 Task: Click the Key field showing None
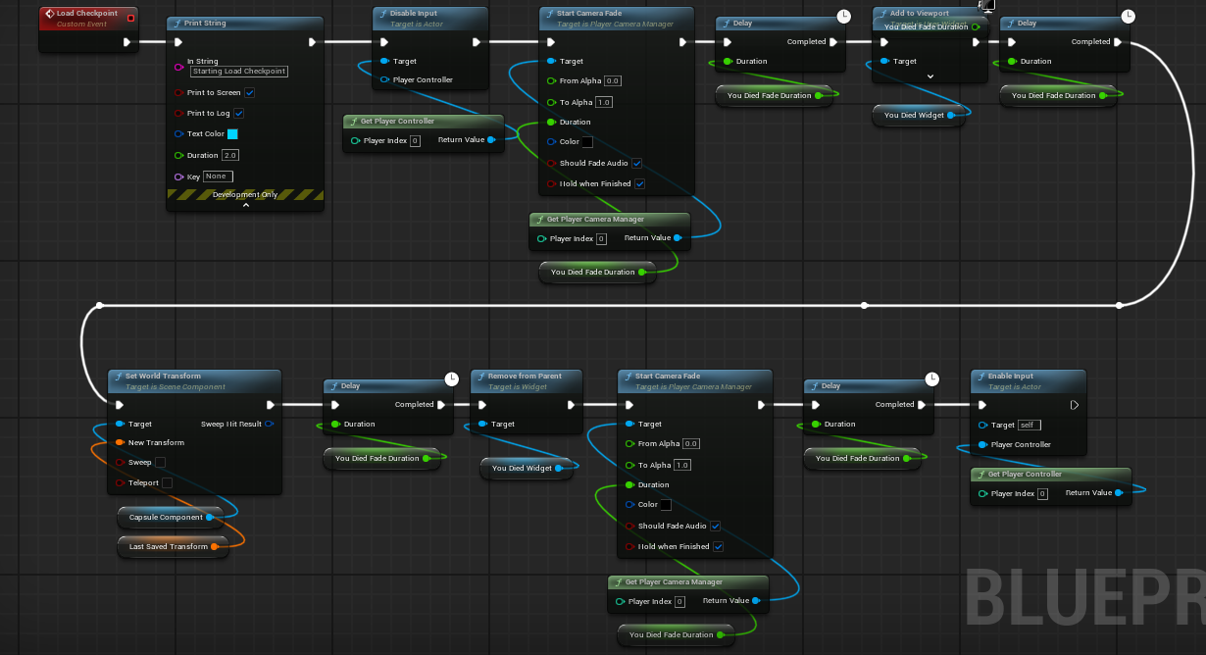pos(218,176)
